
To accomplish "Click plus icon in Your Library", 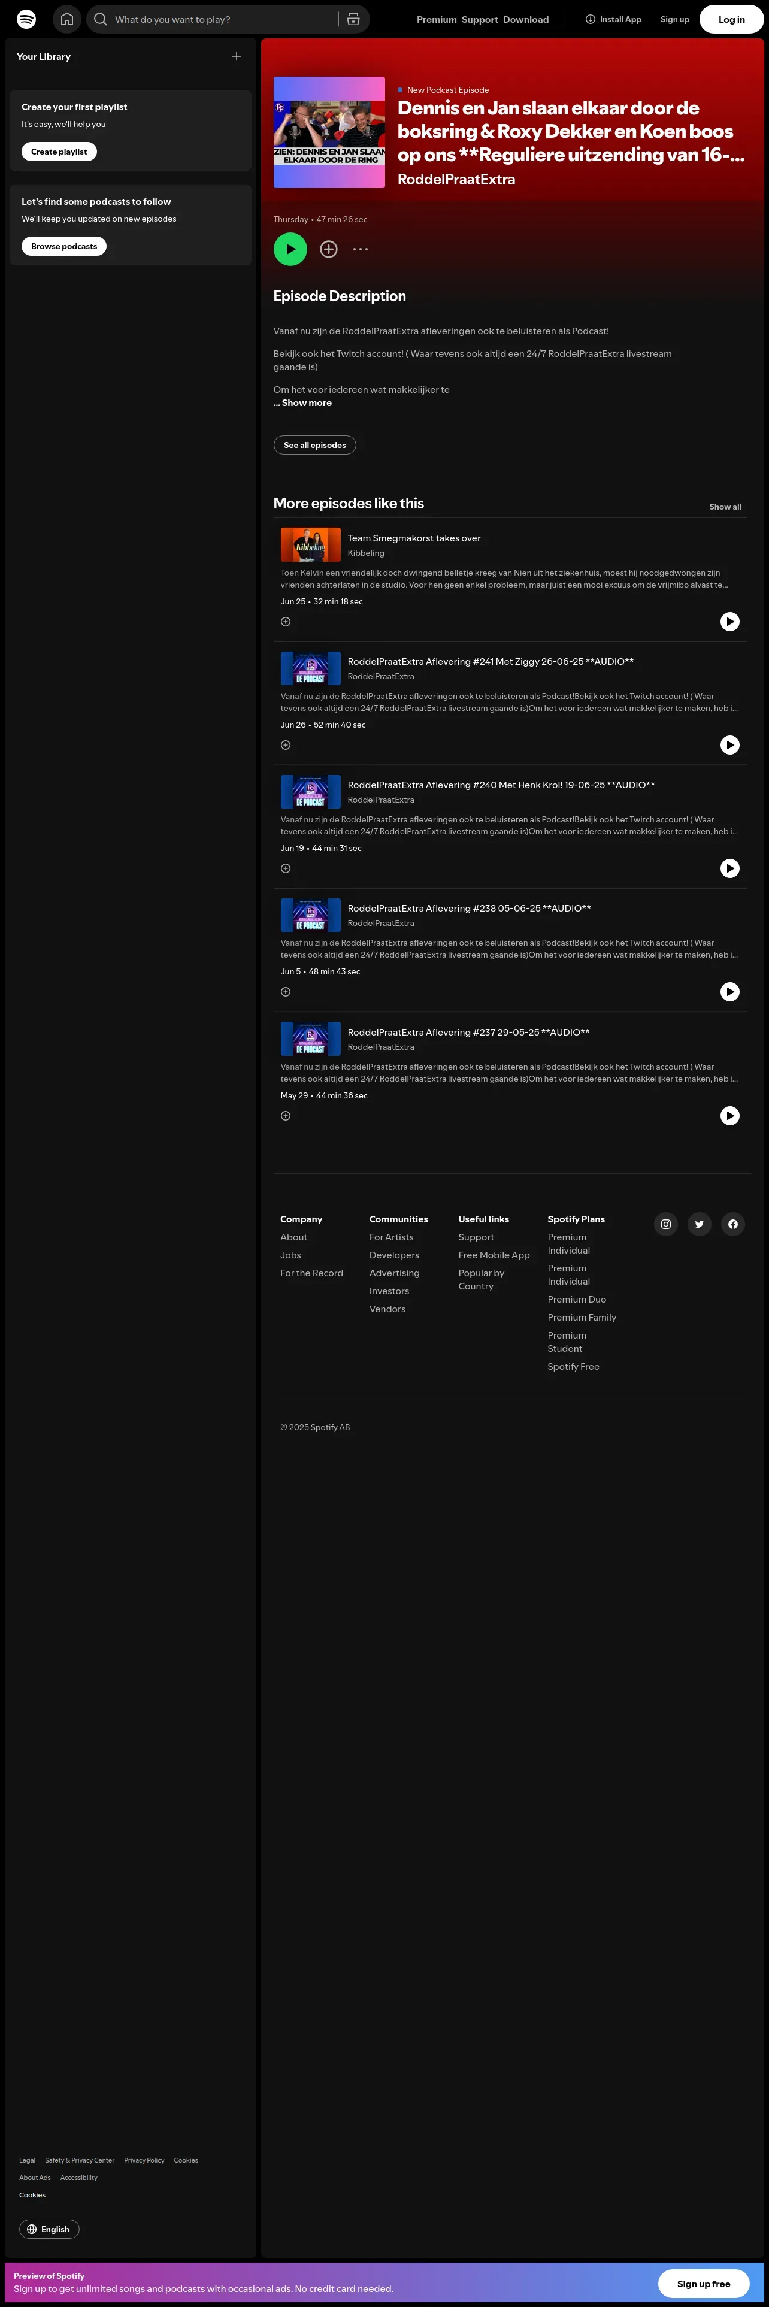I will [x=237, y=56].
